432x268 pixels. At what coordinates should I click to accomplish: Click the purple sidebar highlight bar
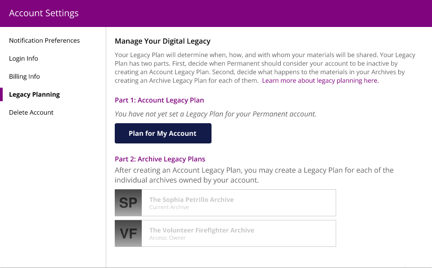(1, 94)
